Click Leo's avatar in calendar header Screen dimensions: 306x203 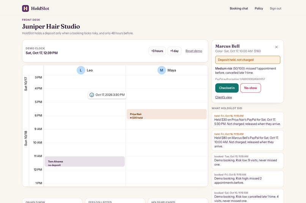click(x=81, y=70)
